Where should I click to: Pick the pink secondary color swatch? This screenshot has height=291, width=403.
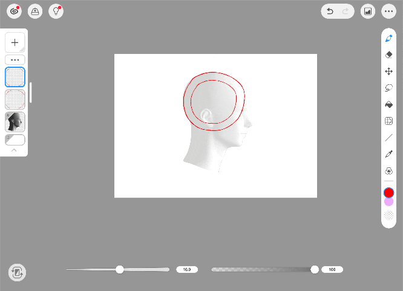[x=388, y=202]
